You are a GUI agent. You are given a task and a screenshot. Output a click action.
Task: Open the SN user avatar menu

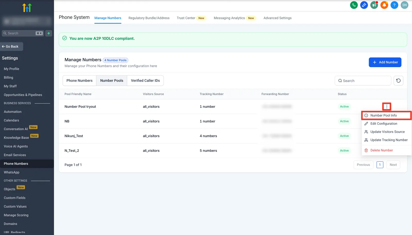(x=405, y=5)
